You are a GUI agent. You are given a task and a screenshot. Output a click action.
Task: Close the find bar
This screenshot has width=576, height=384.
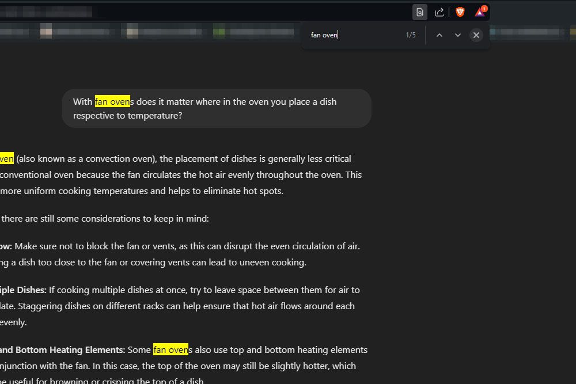[476, 35]
